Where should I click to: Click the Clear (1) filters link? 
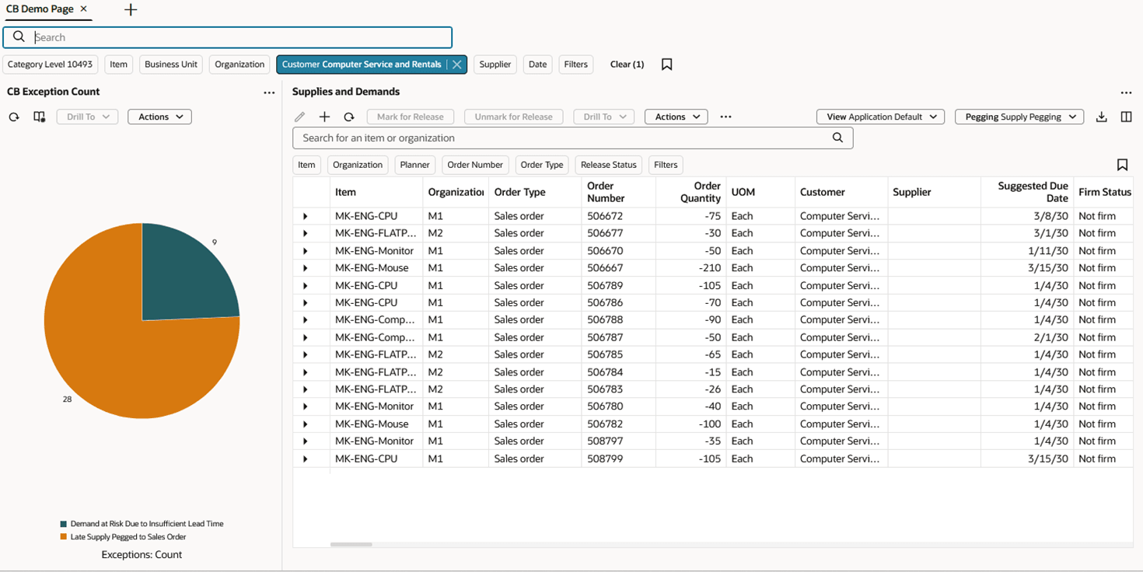click(627, 65)
